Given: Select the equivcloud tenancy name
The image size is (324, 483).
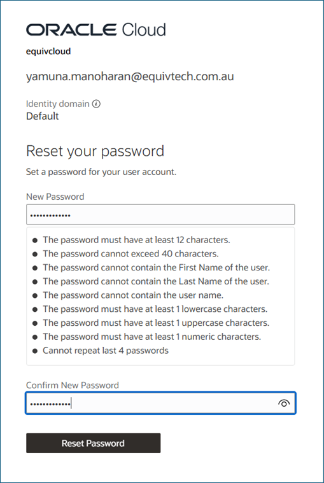Looking at the screenshot, I should tap(48, 51).
